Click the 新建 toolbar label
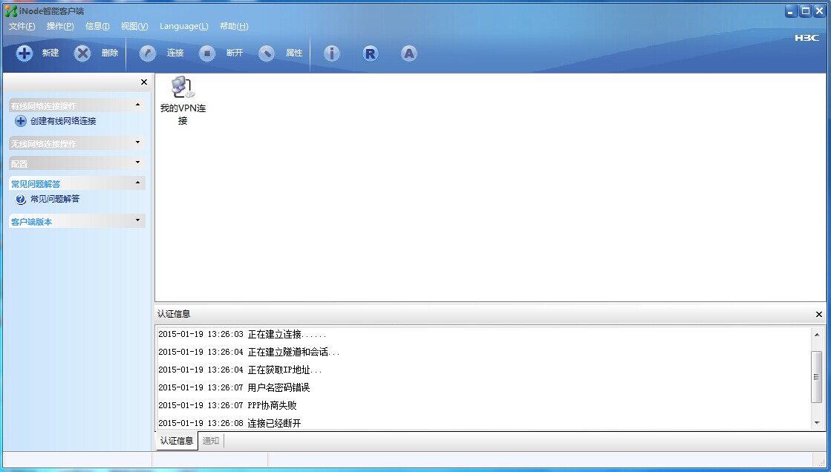This screenshot has height=472, width=831. coord(50,53)
